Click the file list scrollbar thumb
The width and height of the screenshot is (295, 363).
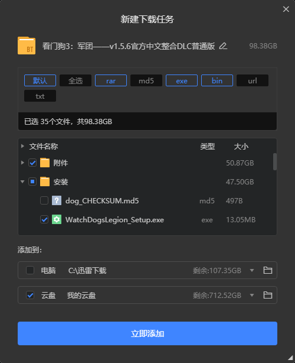(275, 161)
